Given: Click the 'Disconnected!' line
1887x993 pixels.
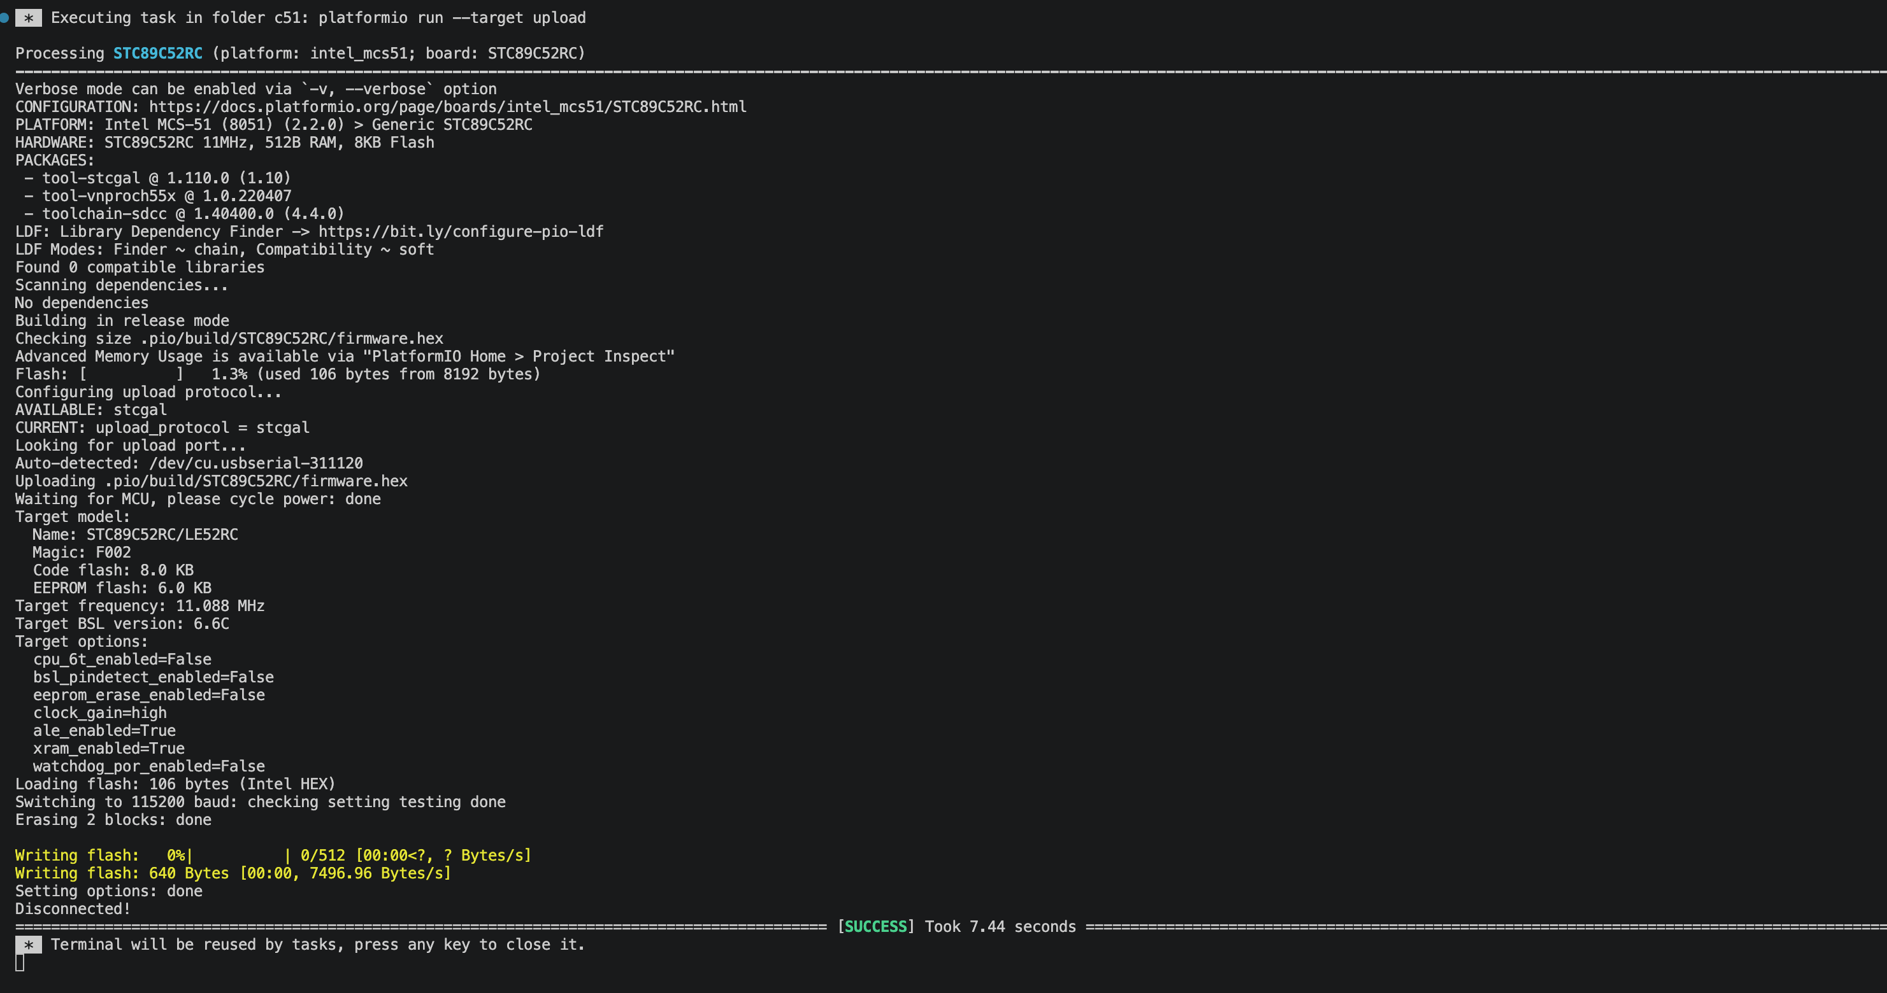Looking at the screenshot, I should [x=73, y=909].
